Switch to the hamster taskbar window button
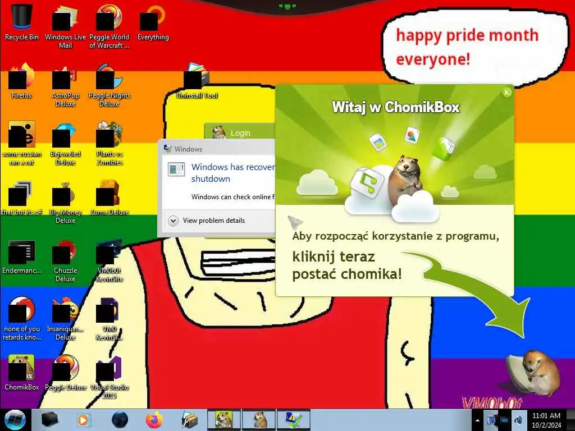This screenshot has width=575, height=431. (x=258, y=420)
